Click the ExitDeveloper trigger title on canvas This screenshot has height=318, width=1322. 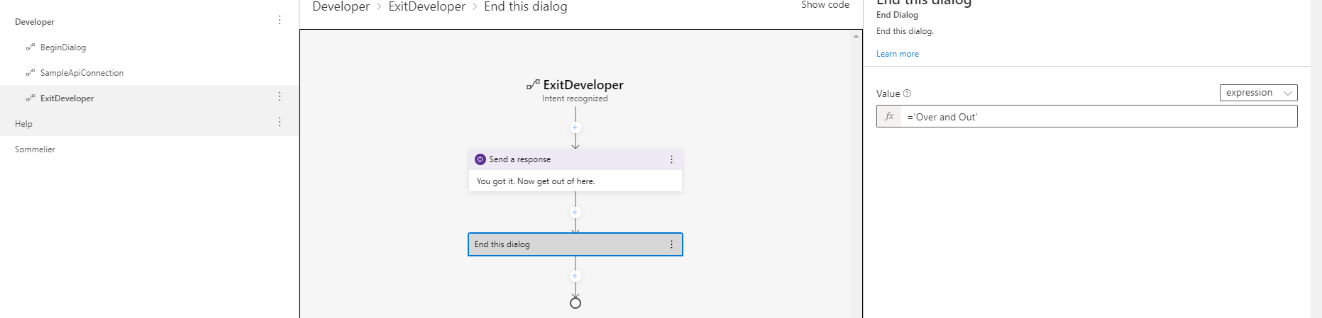tap(583, 85)
